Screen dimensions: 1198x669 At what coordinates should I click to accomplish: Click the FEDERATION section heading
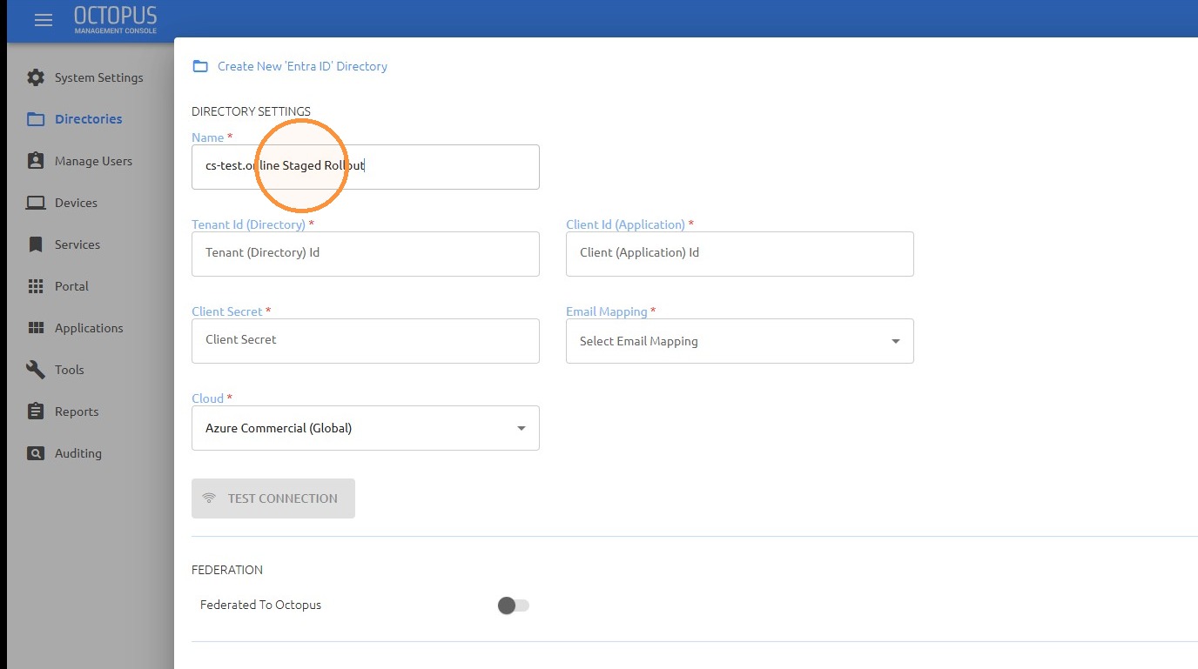(x=227, y=570)
